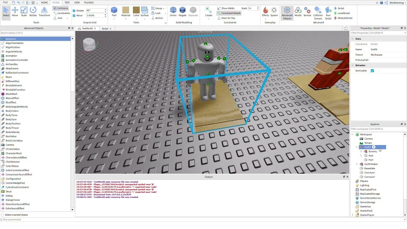
Task: Click the Anchor tool
Action: pyautogui.click(x=157, y=18)
